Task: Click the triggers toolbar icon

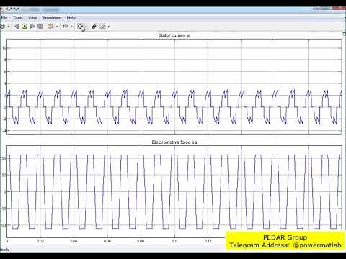Action: (x=94, y=27)
